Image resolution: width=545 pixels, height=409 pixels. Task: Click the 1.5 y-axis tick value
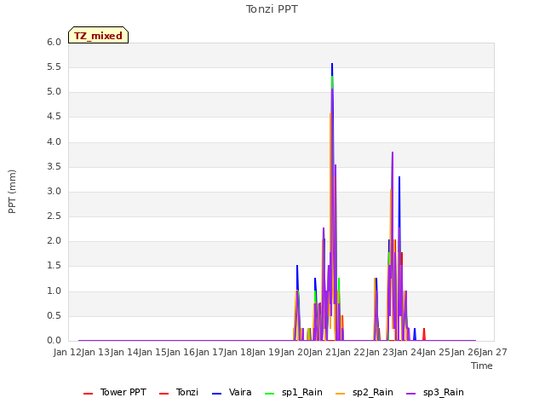[x=54, y=266]
